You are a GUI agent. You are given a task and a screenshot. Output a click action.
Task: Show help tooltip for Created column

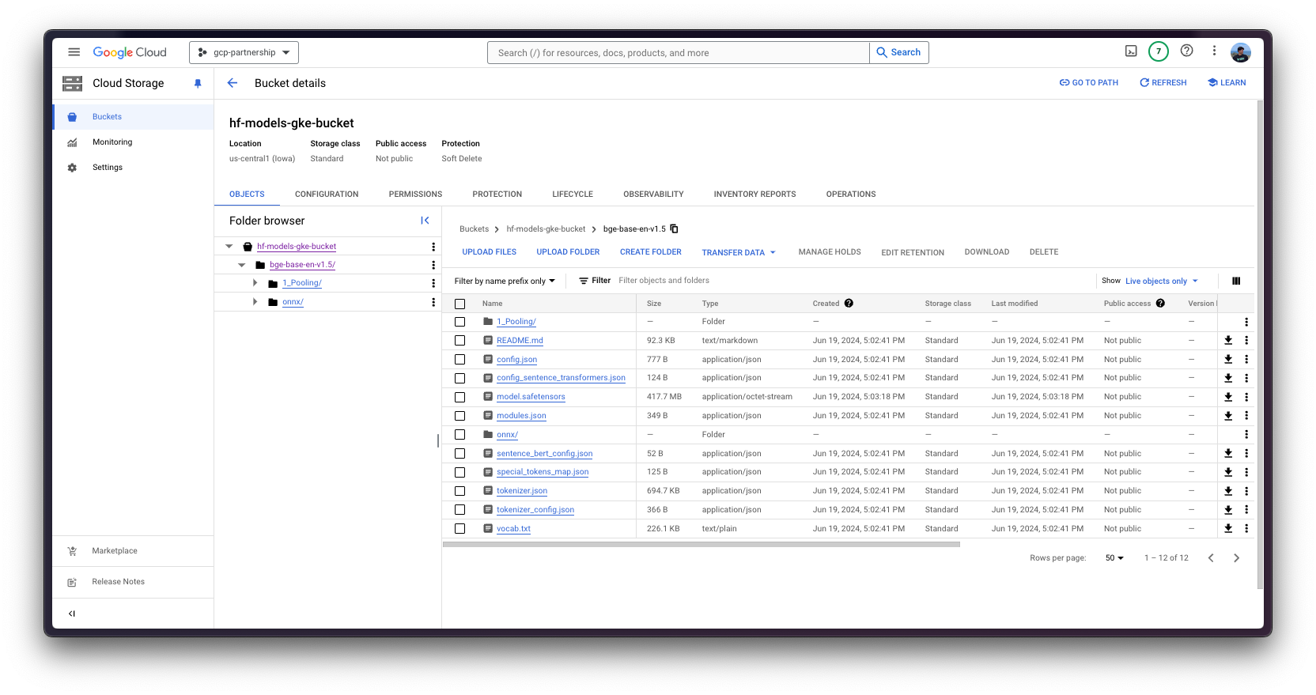(849, 304)
